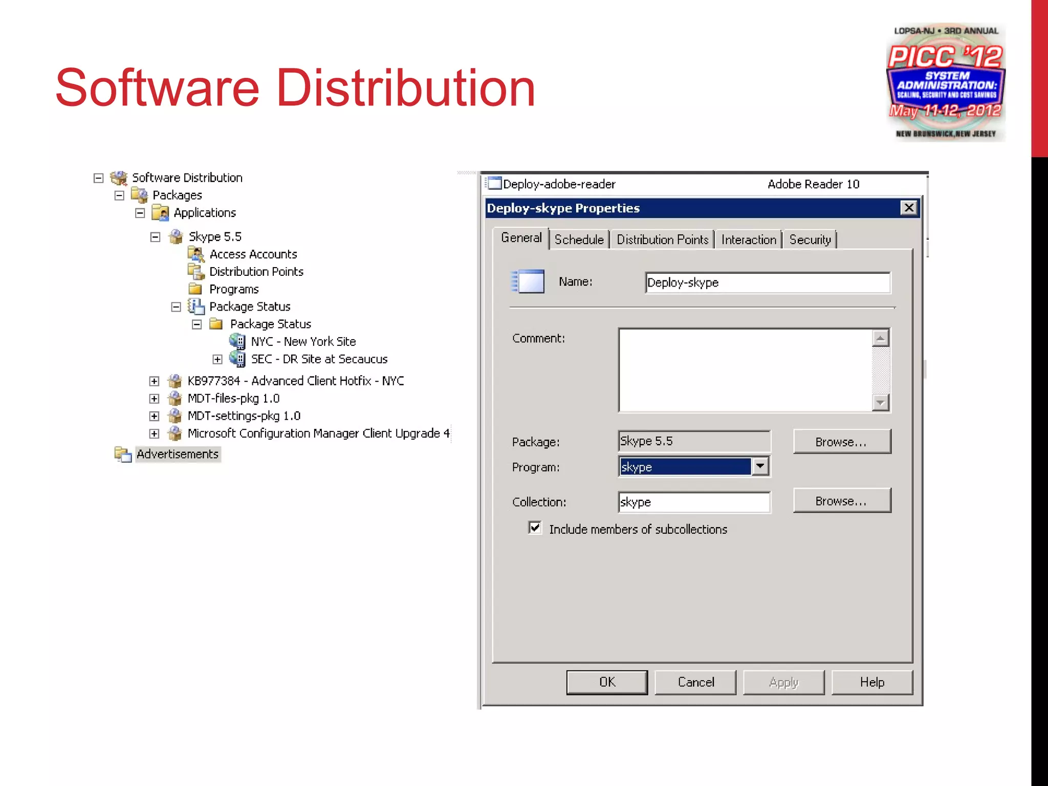
Task: Expand the Configuration Manager Client Upgrade node
Action: [x=154, y=433]
